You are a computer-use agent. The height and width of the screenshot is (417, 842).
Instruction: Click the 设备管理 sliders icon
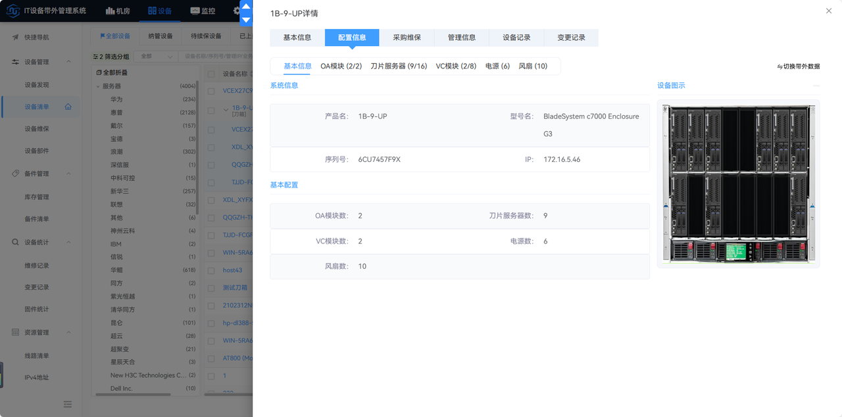15,62
